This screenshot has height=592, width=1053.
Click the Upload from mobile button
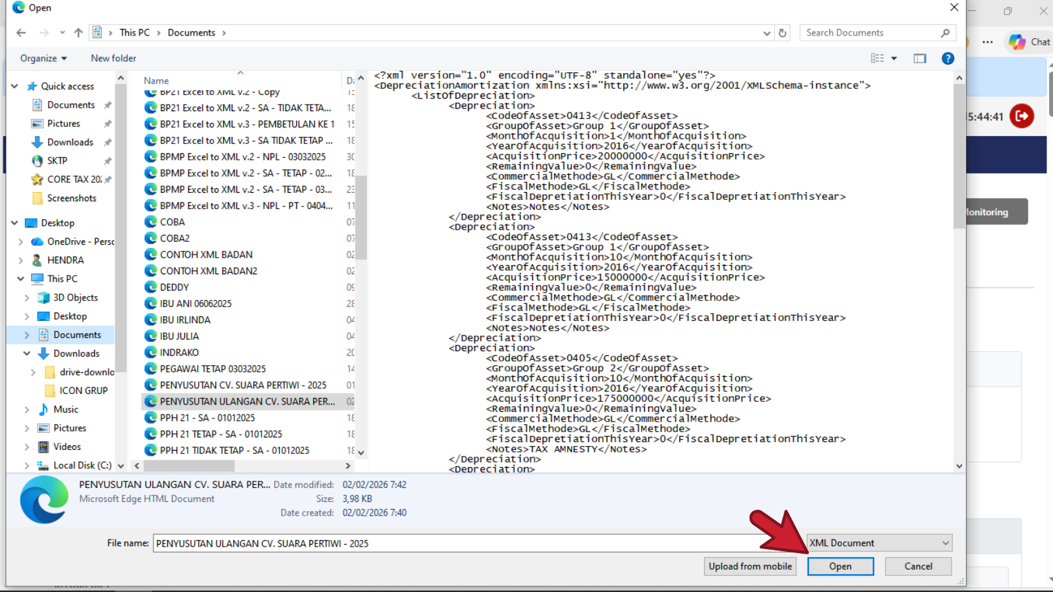pos(750,566)
